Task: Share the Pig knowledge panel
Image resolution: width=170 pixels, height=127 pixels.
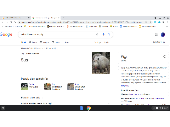Action: (x=164, y=57)
